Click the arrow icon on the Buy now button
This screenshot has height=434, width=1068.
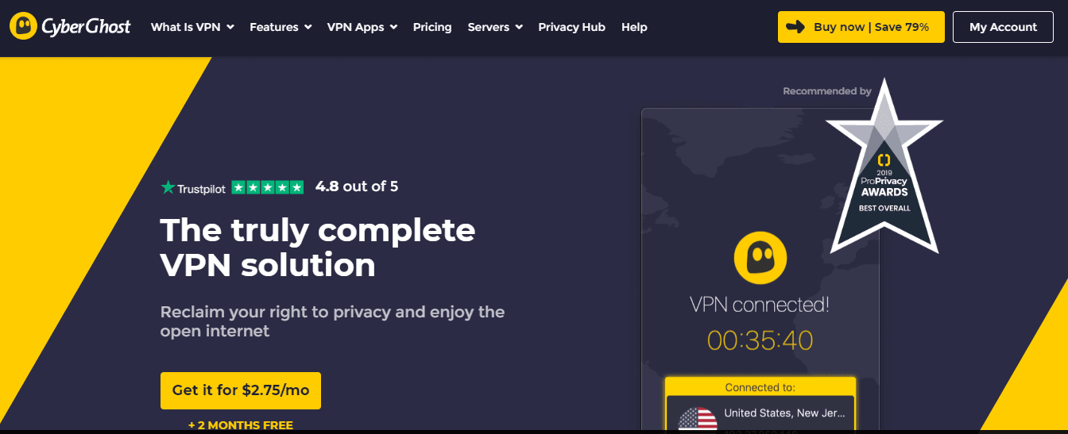[795, 27]
